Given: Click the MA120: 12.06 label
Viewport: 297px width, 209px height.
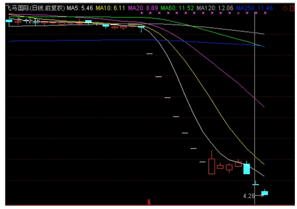Looking at the screenshot, I should (x=215, y=8).
